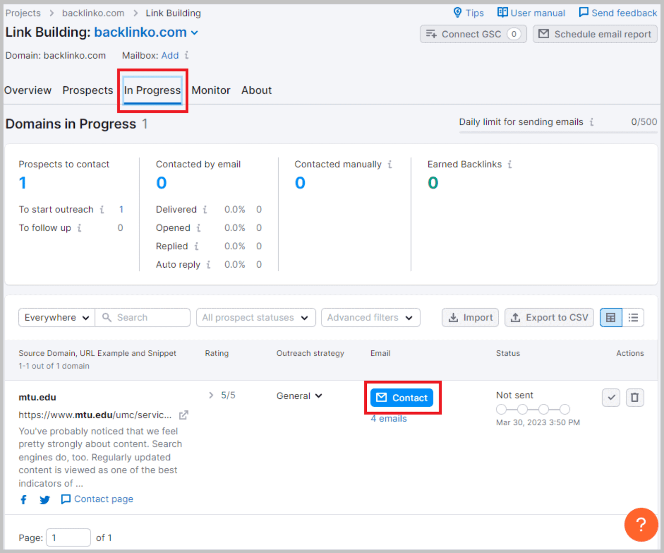This screenshot has width=664, height=553.
Task: Click info icon beside Auto reply
Action: 208,265
